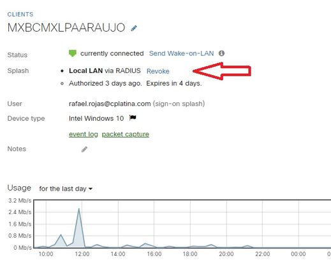The height and width of the screenshot is (265, 331).
Task: Edit client name with pencil icon
Action: pos(134,28)
